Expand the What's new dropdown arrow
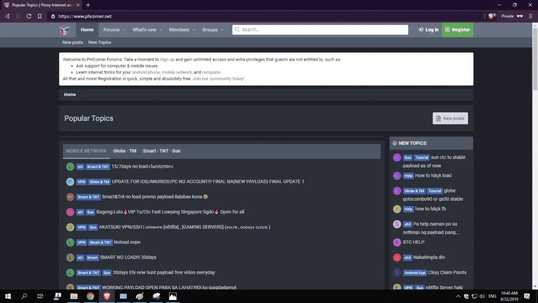 pyautogui.click(x=161, y=30)
